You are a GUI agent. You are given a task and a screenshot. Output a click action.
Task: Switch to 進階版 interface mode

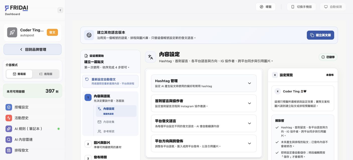[46, 74]
